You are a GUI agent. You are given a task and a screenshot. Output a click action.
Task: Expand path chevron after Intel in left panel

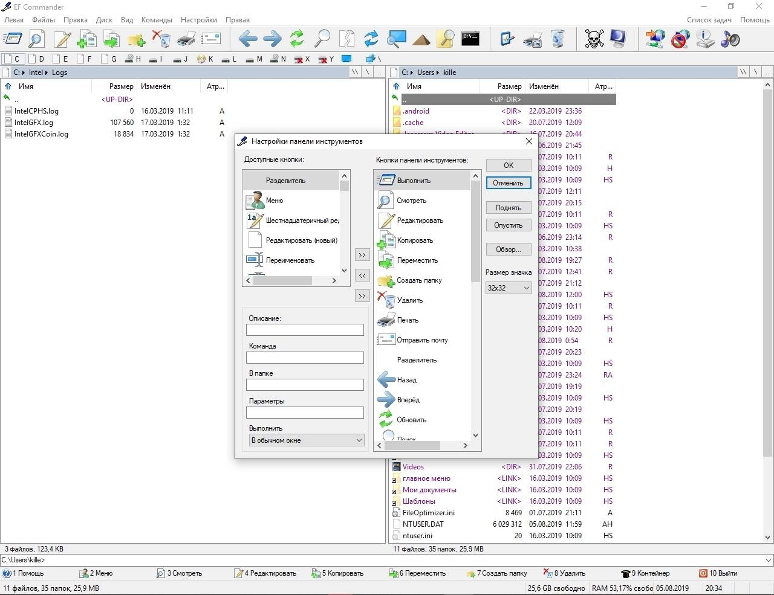coord(47,72)
